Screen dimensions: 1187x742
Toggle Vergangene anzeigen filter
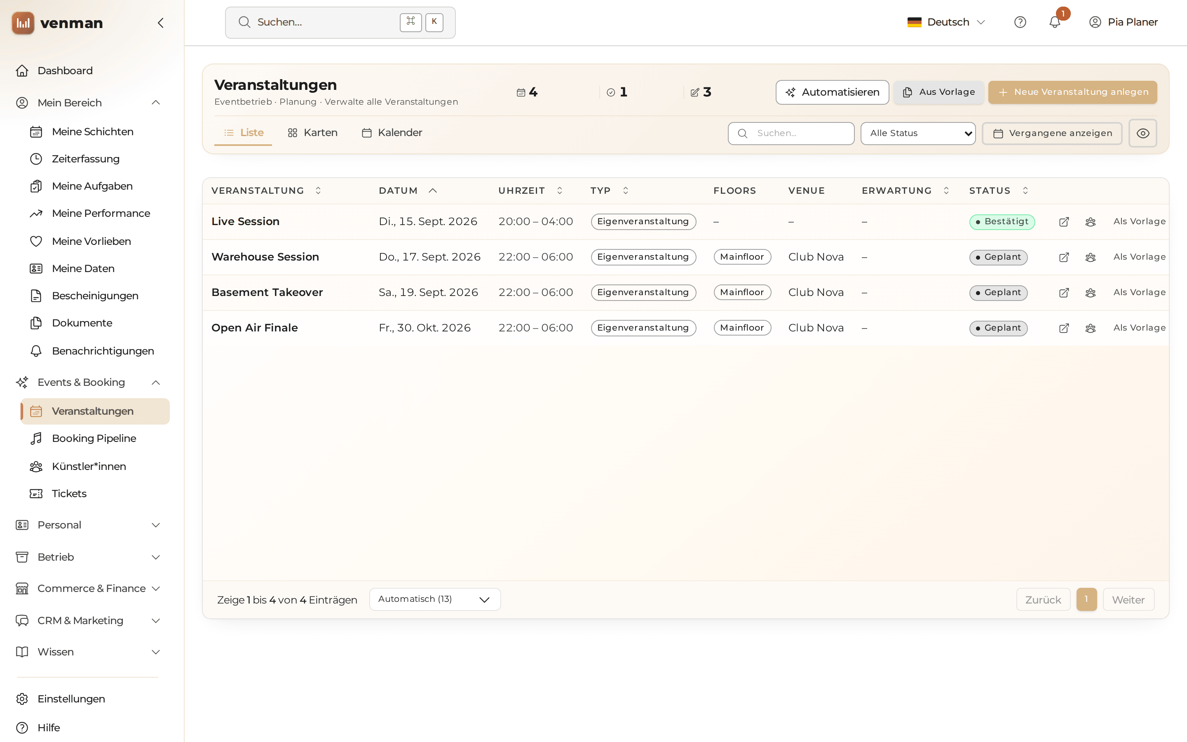(1052, 133)
